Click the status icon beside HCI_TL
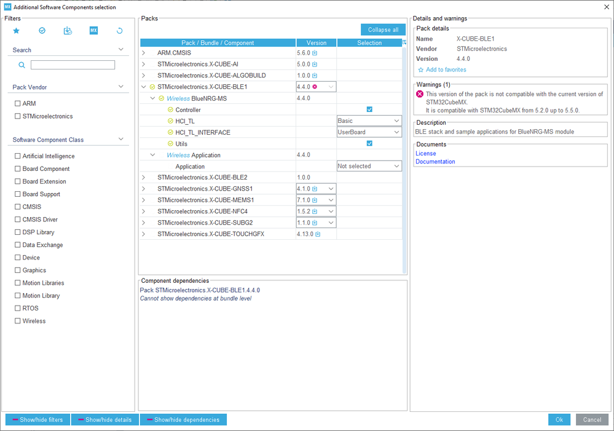The height and width of the screenshot is (431, 614). click(170, 121)
